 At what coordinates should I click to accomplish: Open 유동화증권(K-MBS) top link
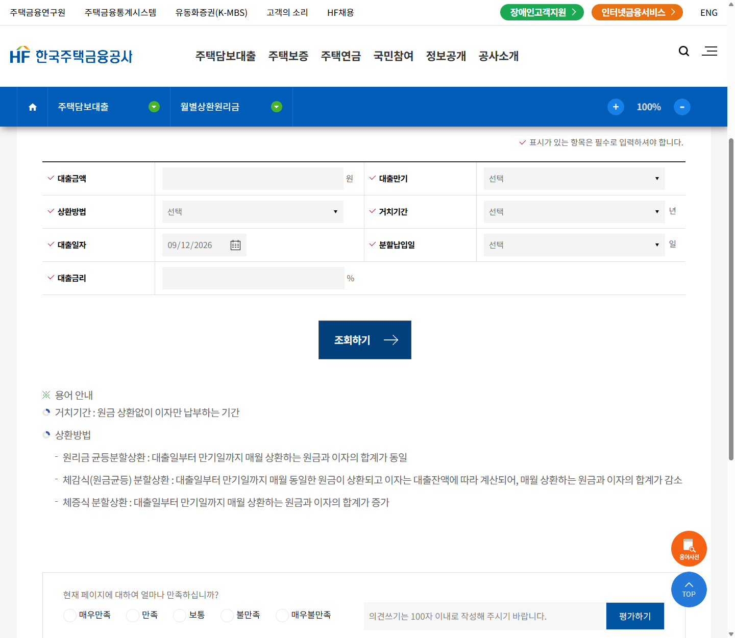pos(211,12)
